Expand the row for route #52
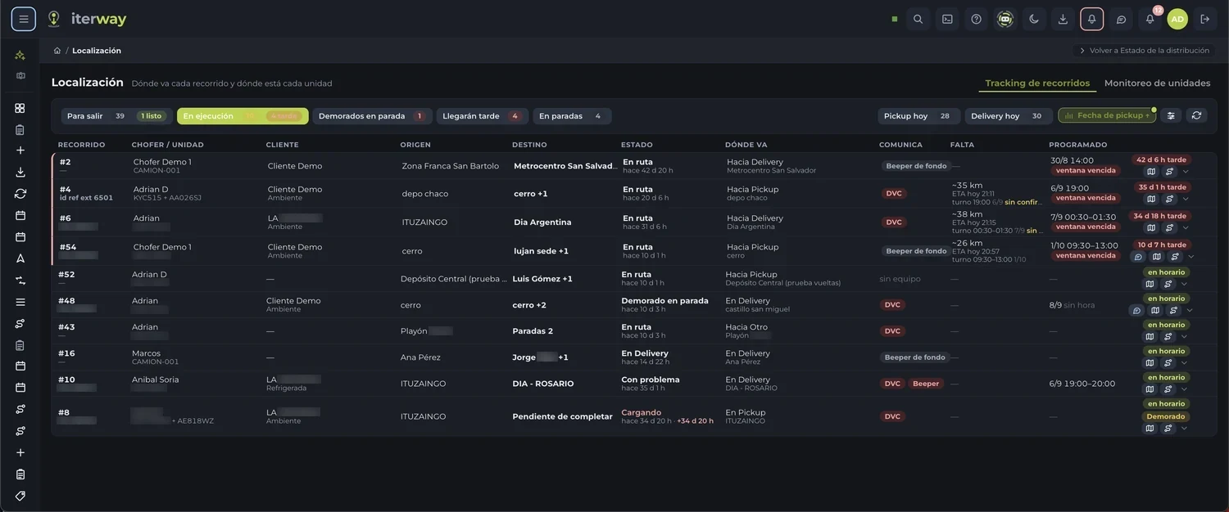 (1184, 285)
